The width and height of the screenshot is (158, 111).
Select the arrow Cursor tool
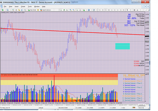coord(127,10)
